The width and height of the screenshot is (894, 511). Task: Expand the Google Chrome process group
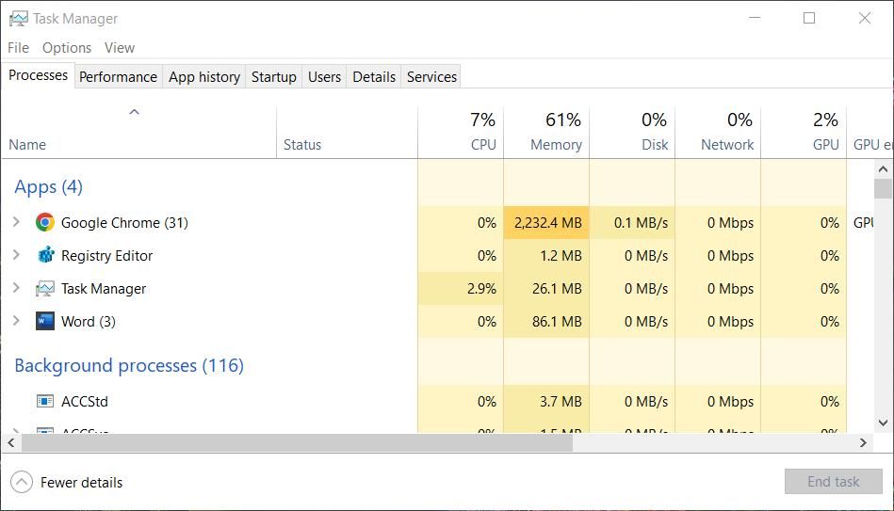click(x=16, y=223)
